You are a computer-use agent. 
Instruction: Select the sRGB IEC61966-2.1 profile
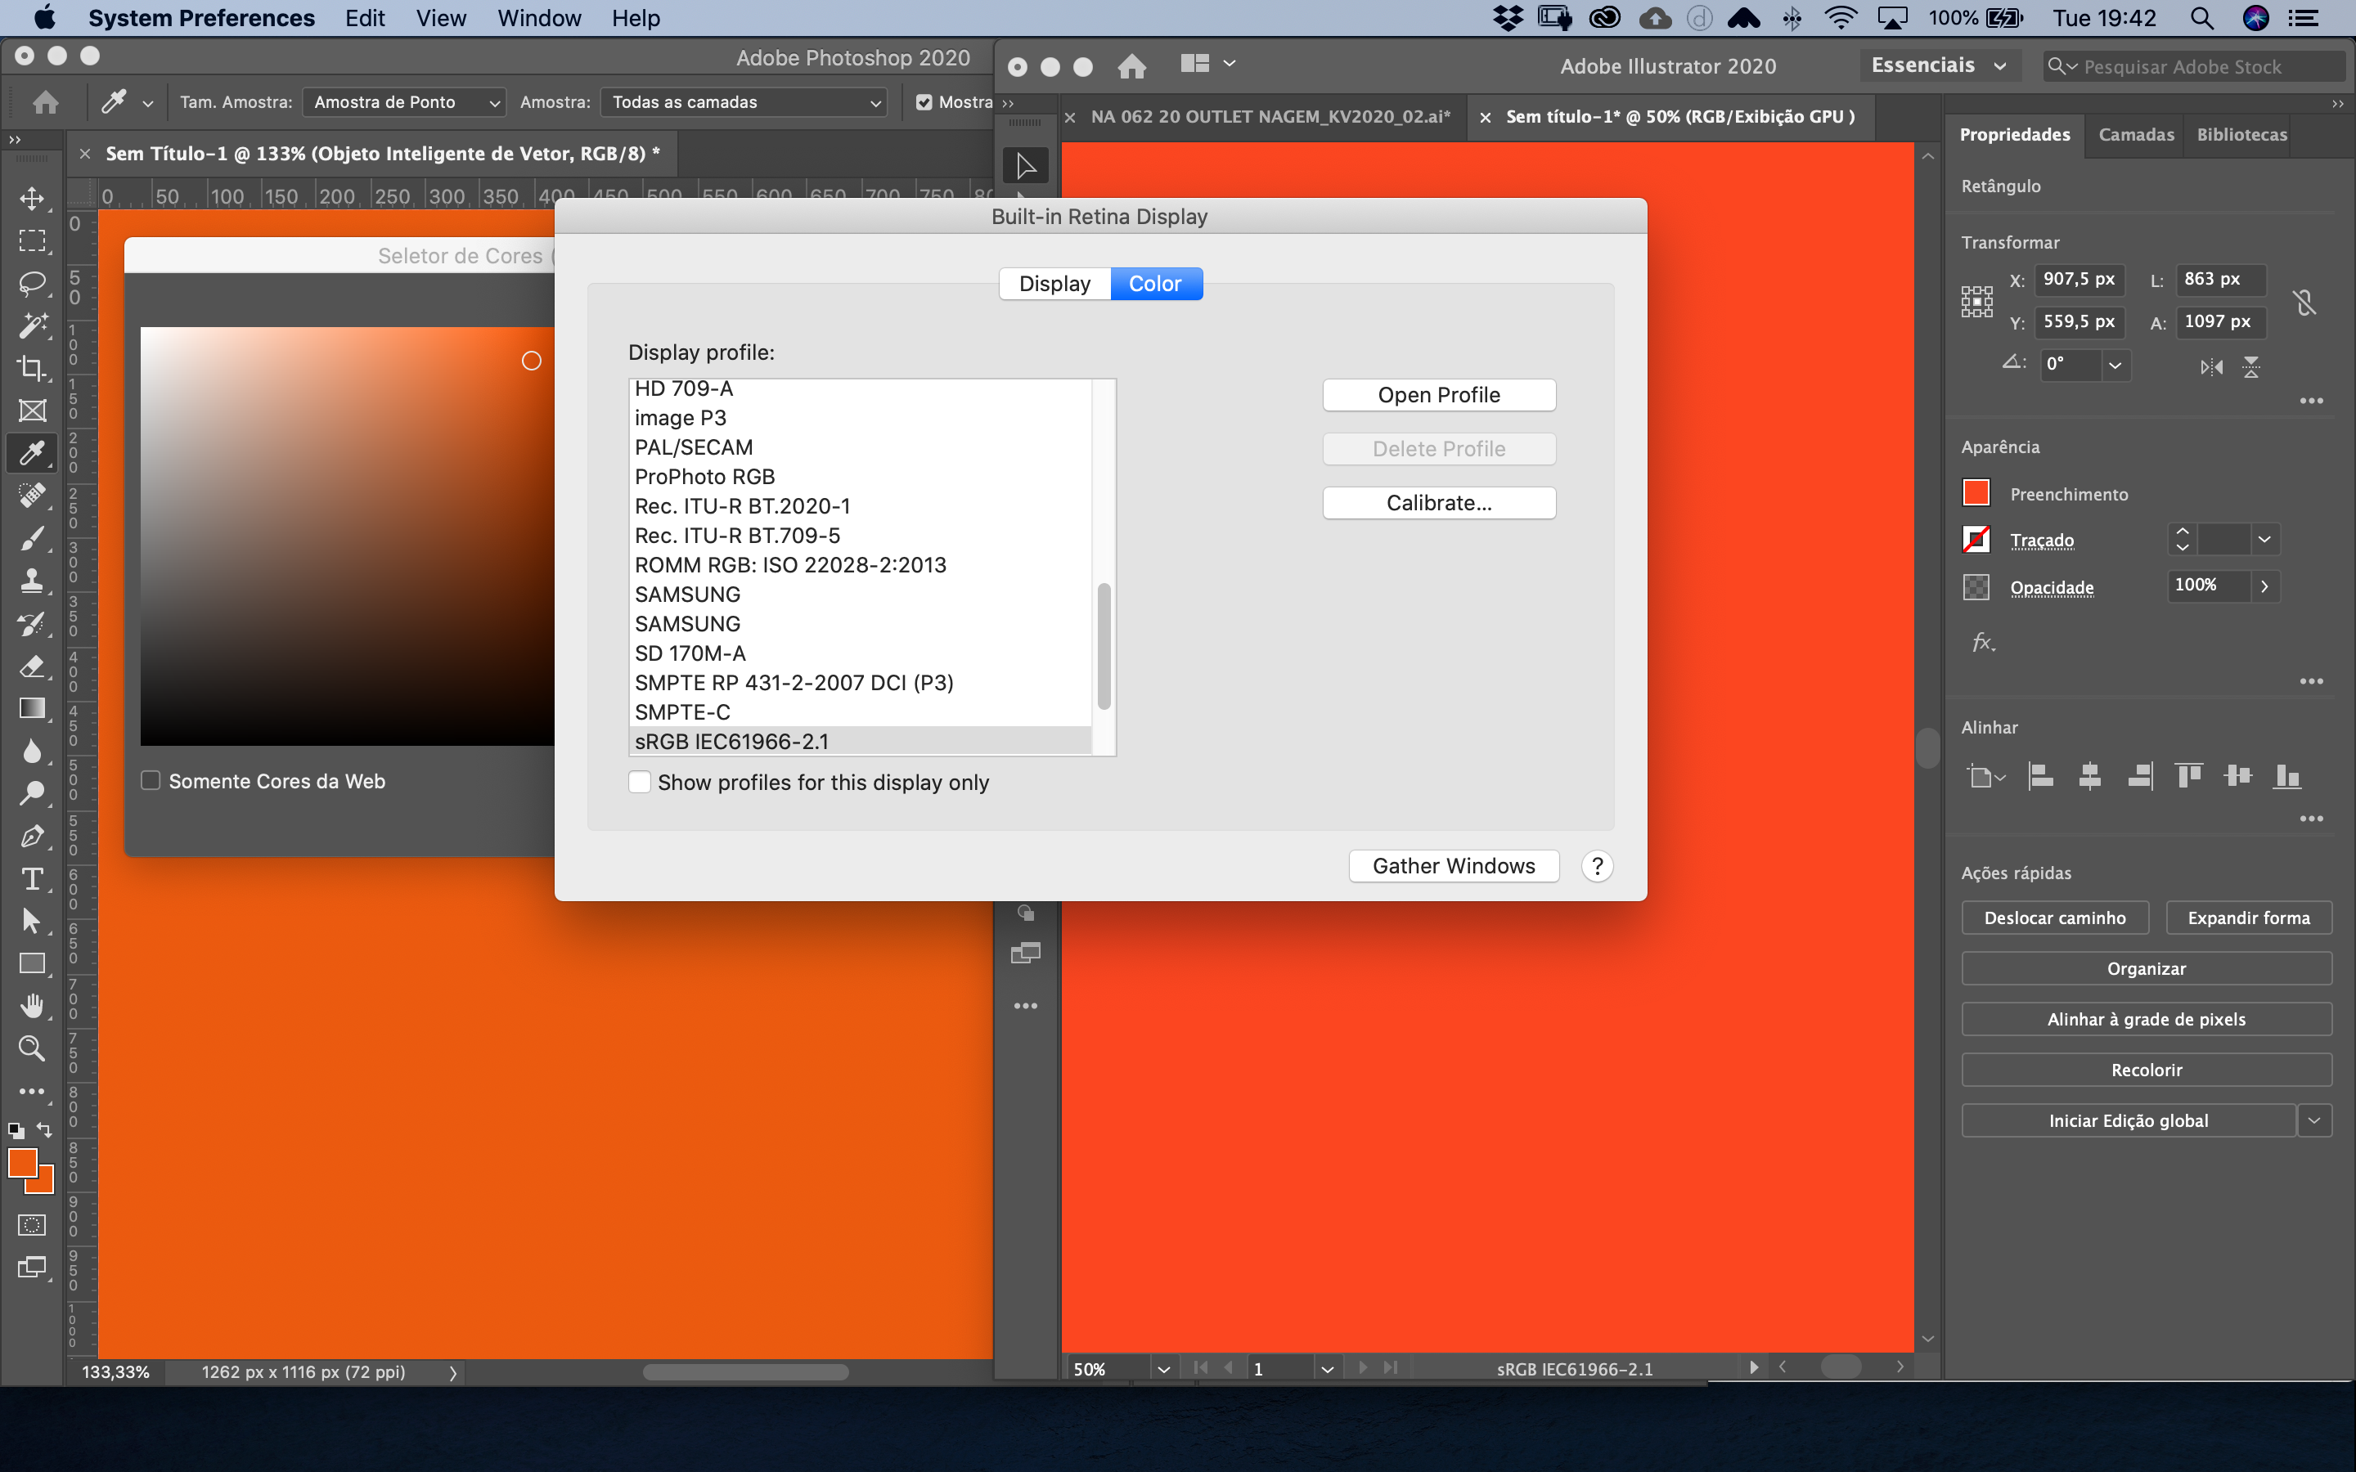point(731,741)
